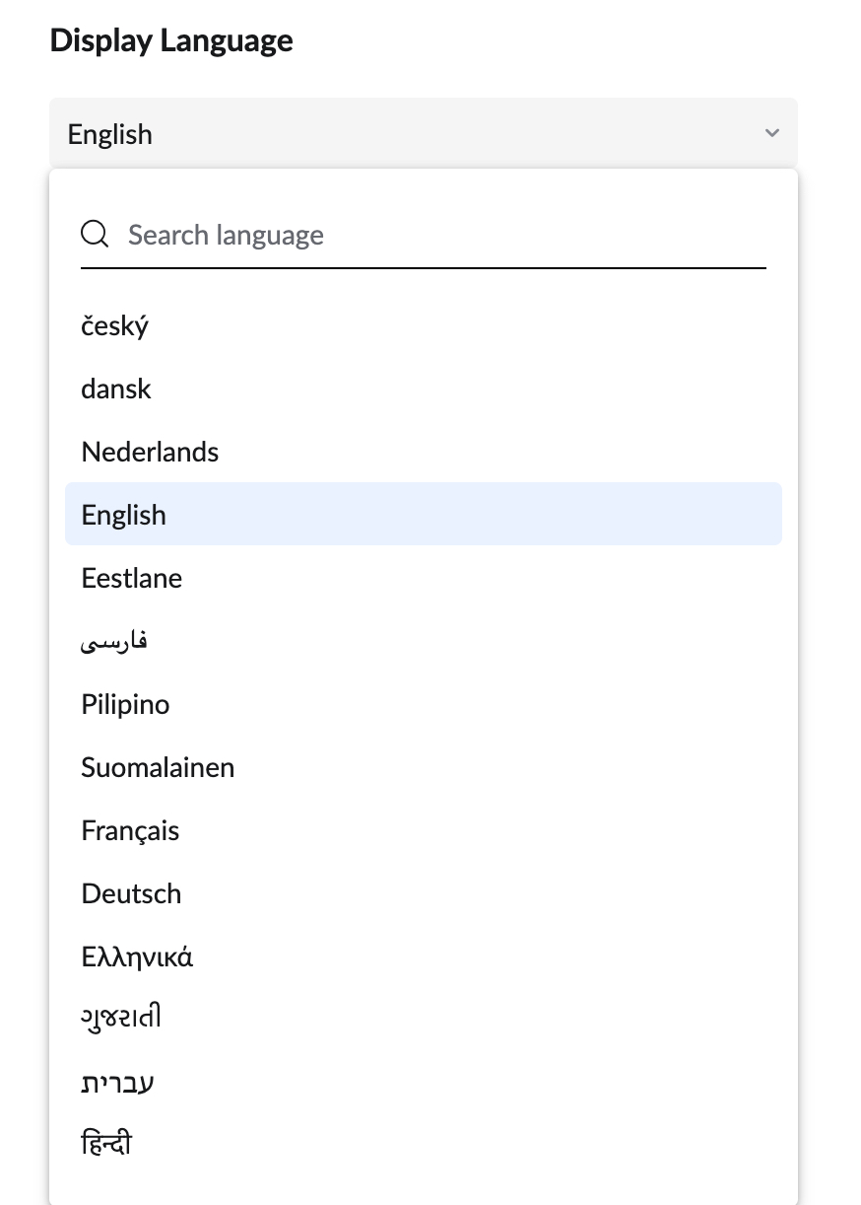Select Eestlane from the list

coord(131,578)
